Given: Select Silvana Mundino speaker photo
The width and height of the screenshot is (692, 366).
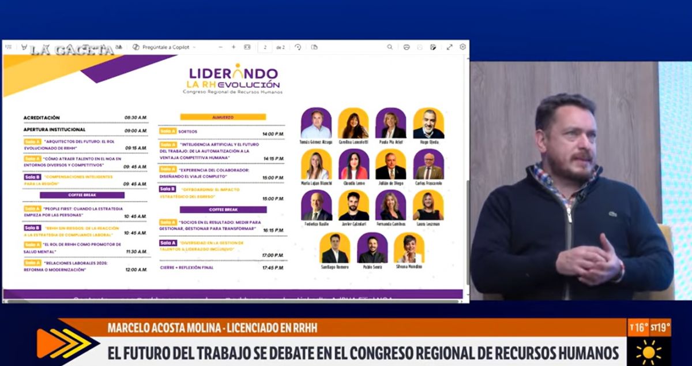Looking at the screenshot, I should click(x=409, y=248).
